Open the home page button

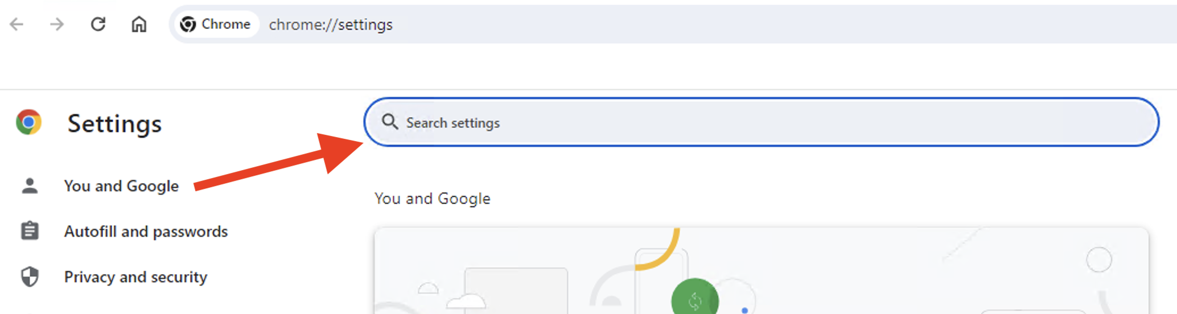pos(139,24)
